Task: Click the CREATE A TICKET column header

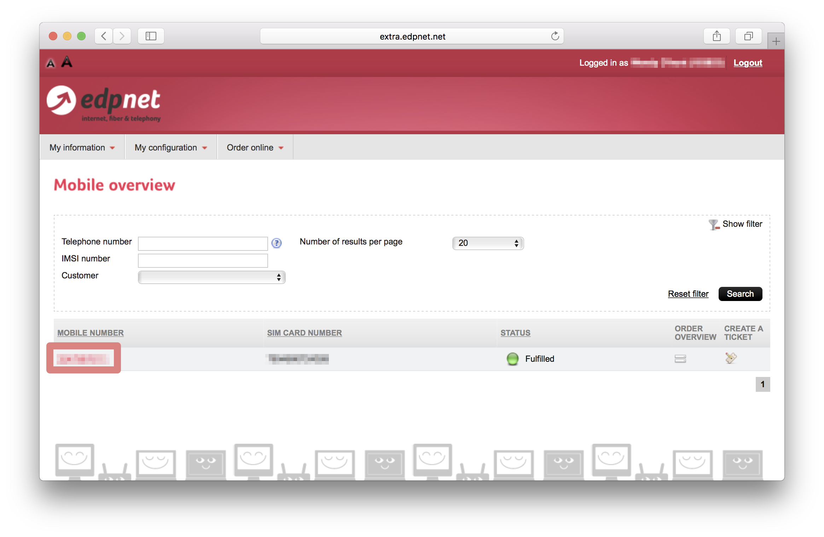Action: (744, 333)
